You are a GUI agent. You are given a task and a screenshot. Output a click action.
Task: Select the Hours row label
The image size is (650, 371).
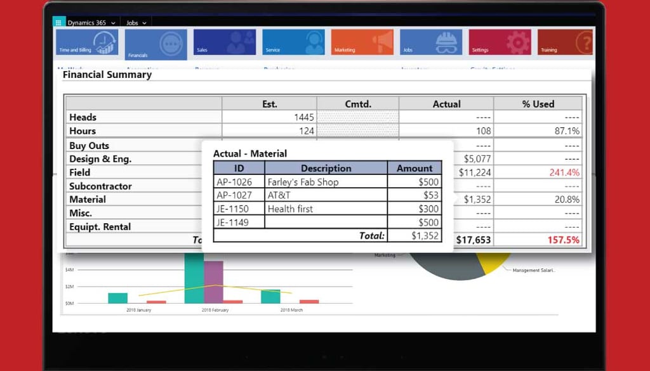click(83, 131)
